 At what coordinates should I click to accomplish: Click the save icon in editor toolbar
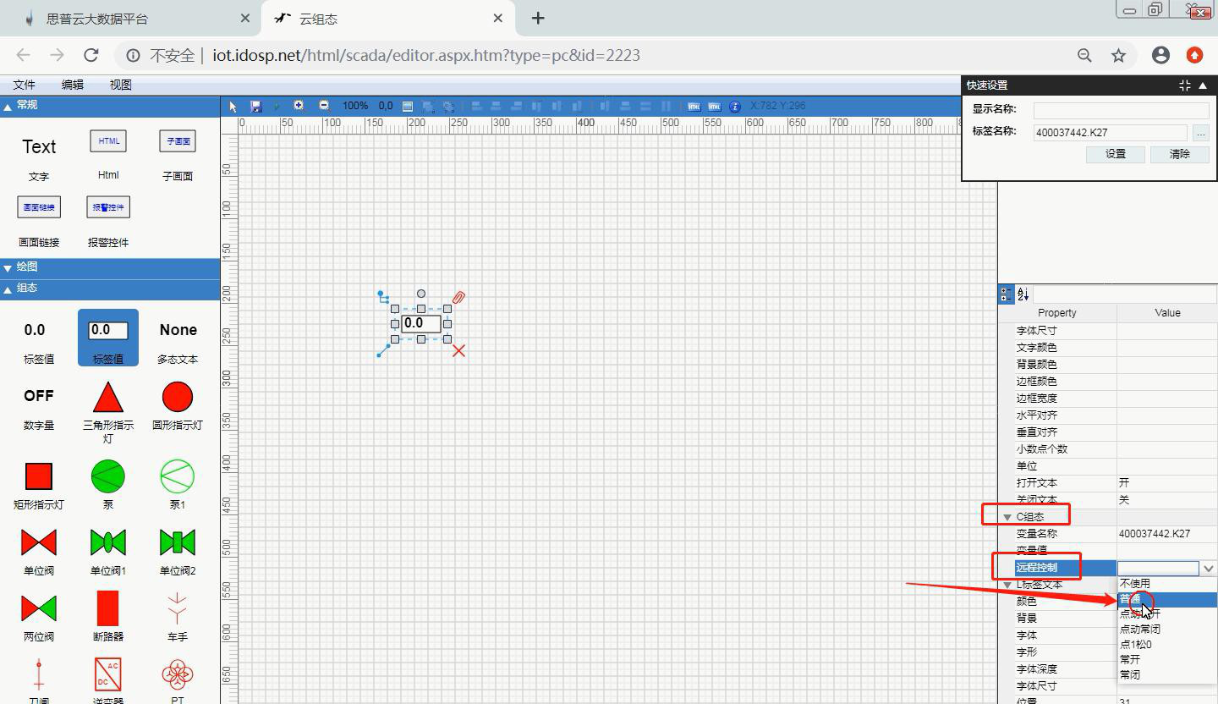[x=256, y=107]
